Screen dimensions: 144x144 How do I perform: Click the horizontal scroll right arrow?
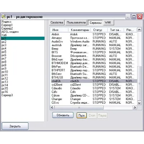tap(135, 107)
